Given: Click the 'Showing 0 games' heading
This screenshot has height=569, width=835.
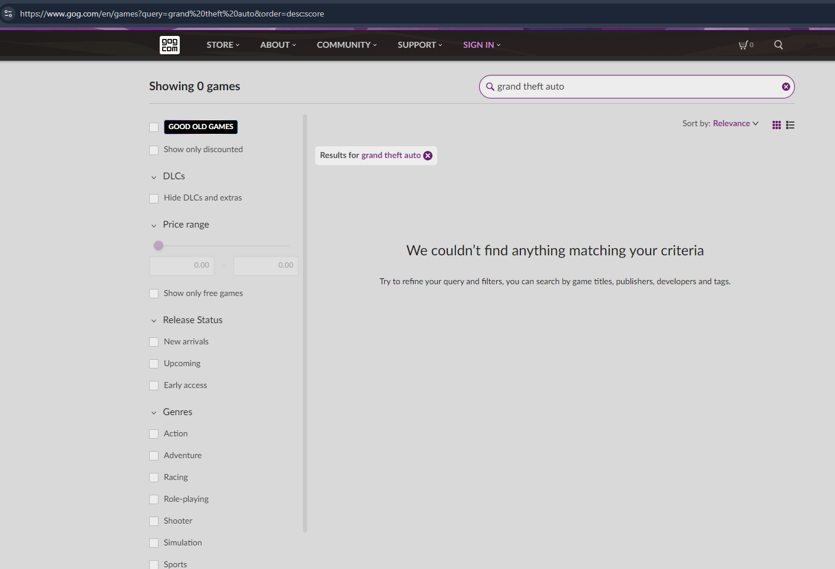Looking at the screenshot, I should pyautogui.click(x=194, y=86).
